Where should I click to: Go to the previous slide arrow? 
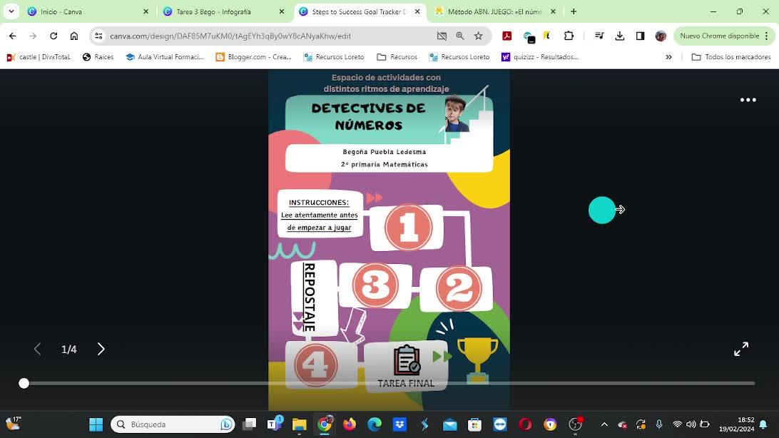click(x=37, y=349)
